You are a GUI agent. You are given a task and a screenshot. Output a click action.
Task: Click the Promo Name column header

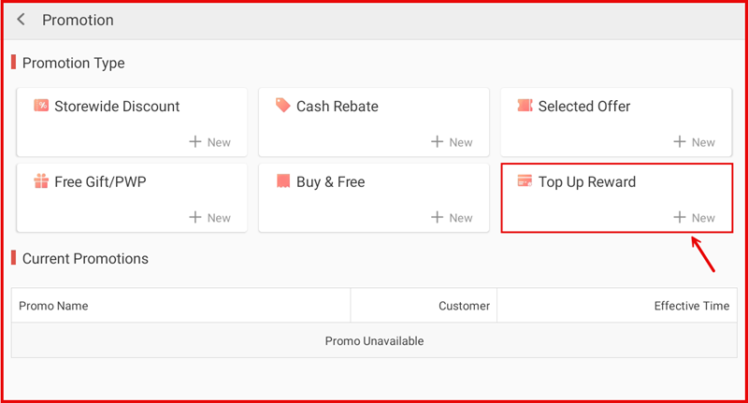(x=53, y=306)
